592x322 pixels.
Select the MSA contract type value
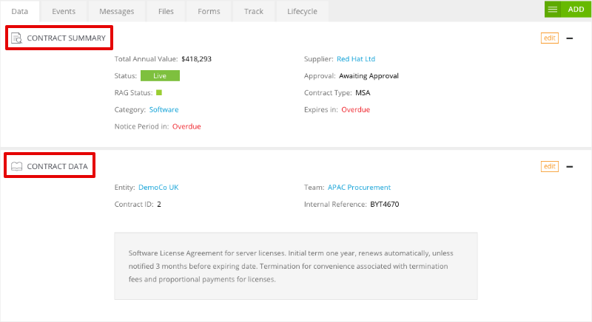pos(363,93)
